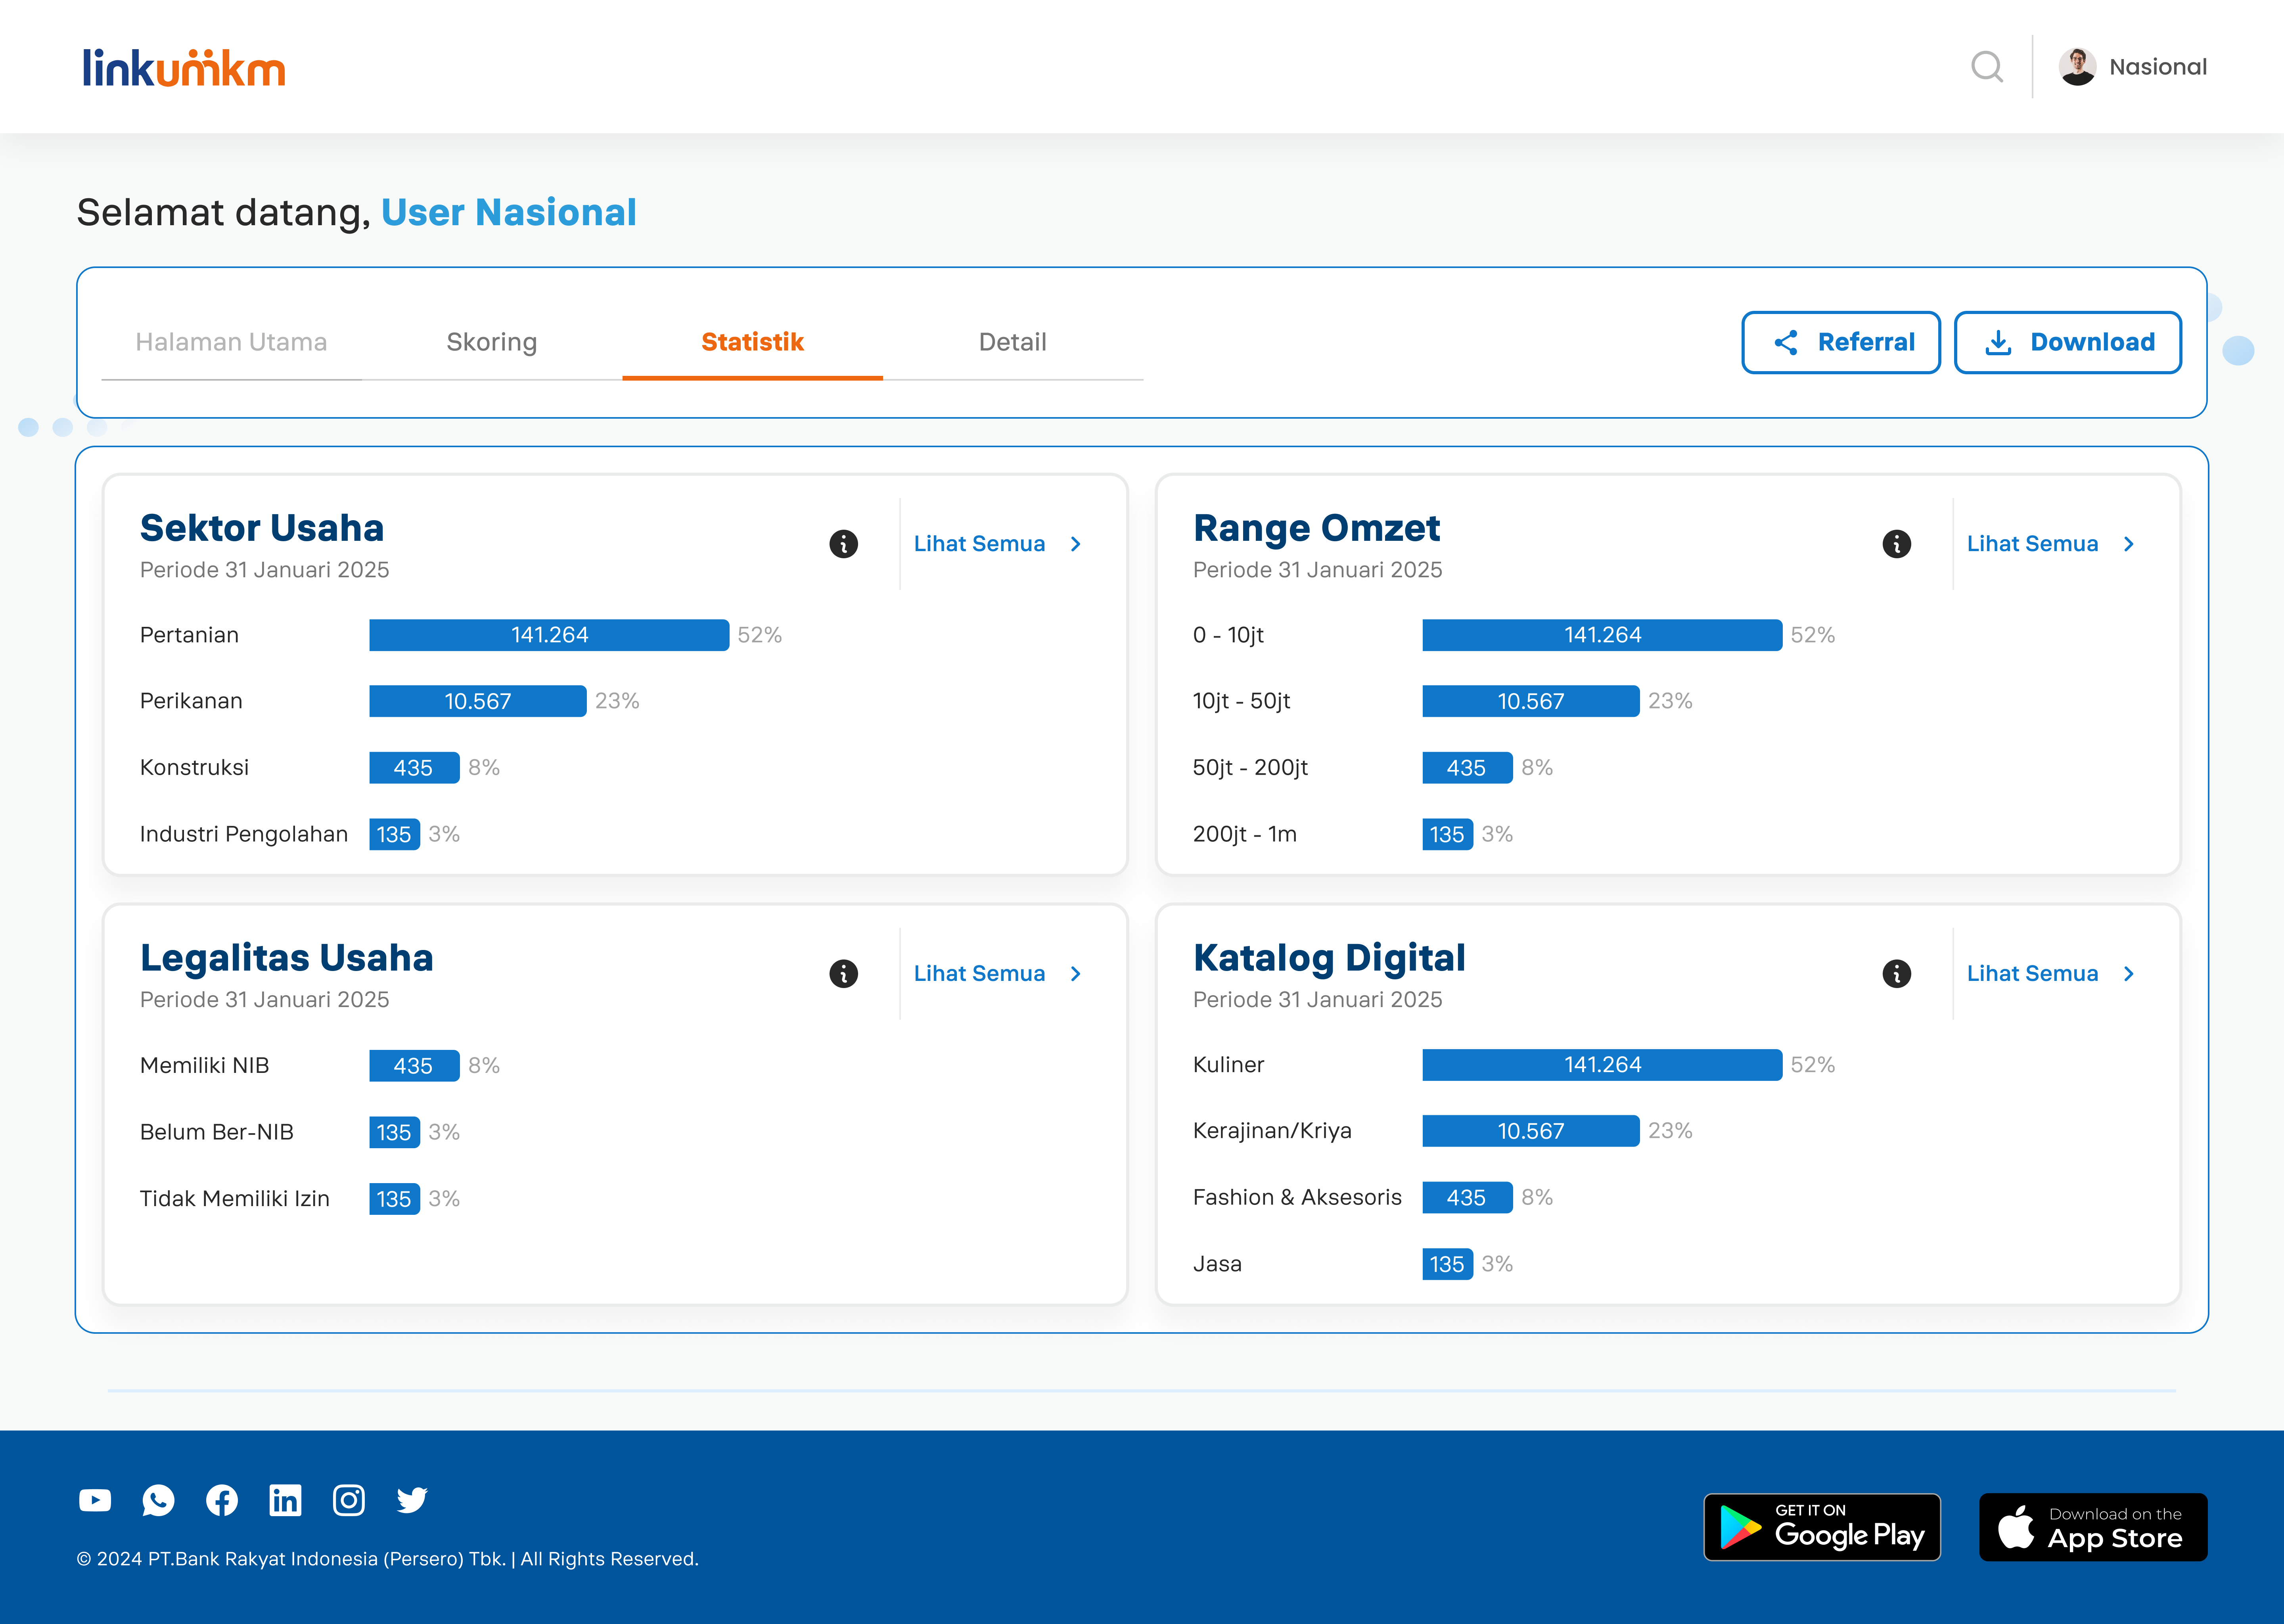Open the Nasional user avatar
This screenshot has width=2284, height=1624.
pyautogui.click(x=2077, y=67)
